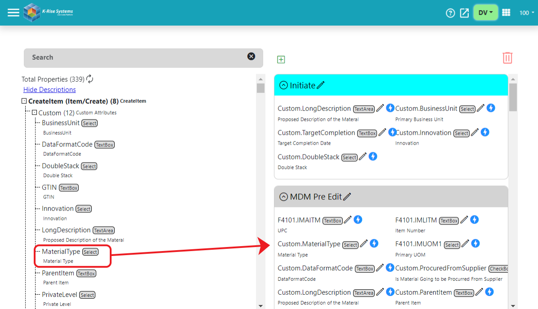Open the 100 dropdown at top right
The image size is (538, 309).
tap(526, 13)
